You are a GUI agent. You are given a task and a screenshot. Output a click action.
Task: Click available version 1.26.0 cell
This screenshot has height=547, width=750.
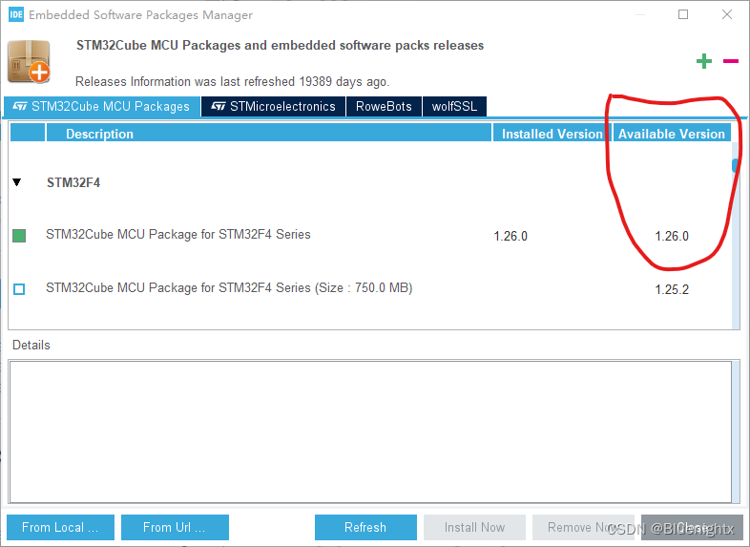click(x=672, y=236)
